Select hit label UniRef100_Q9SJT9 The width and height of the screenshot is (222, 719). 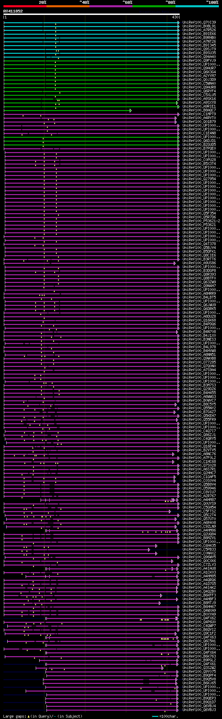point(199,49)
